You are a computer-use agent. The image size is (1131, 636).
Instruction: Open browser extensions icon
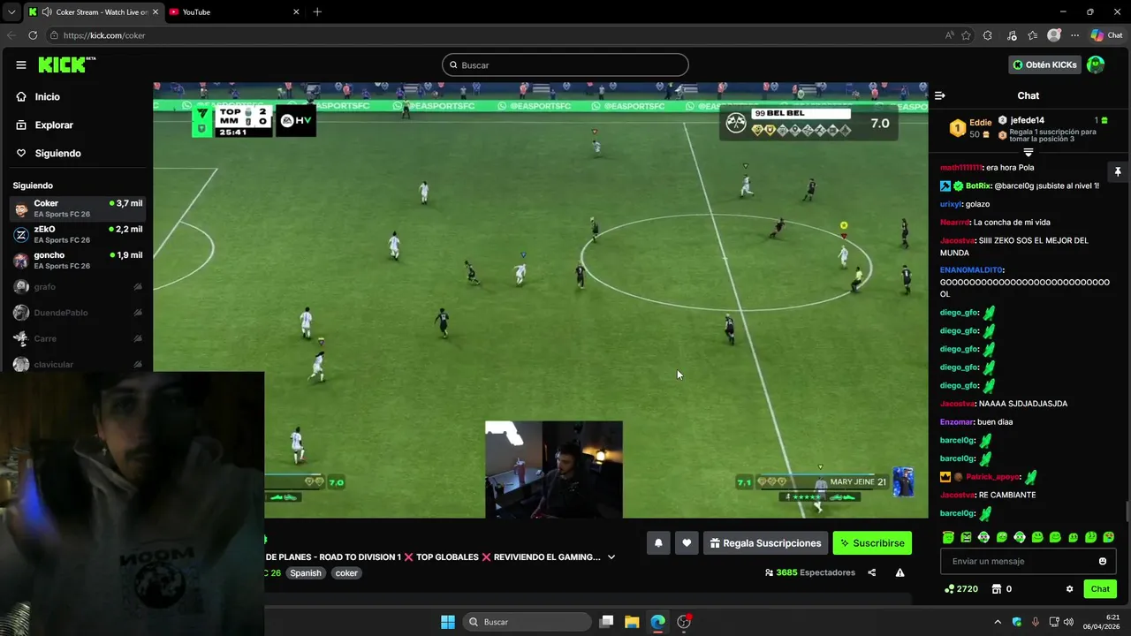point(988,35)
